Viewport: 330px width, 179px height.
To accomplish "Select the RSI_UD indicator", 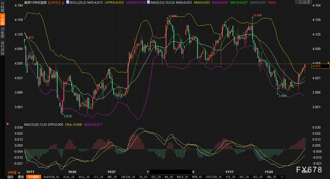I will tap(258, 177).
